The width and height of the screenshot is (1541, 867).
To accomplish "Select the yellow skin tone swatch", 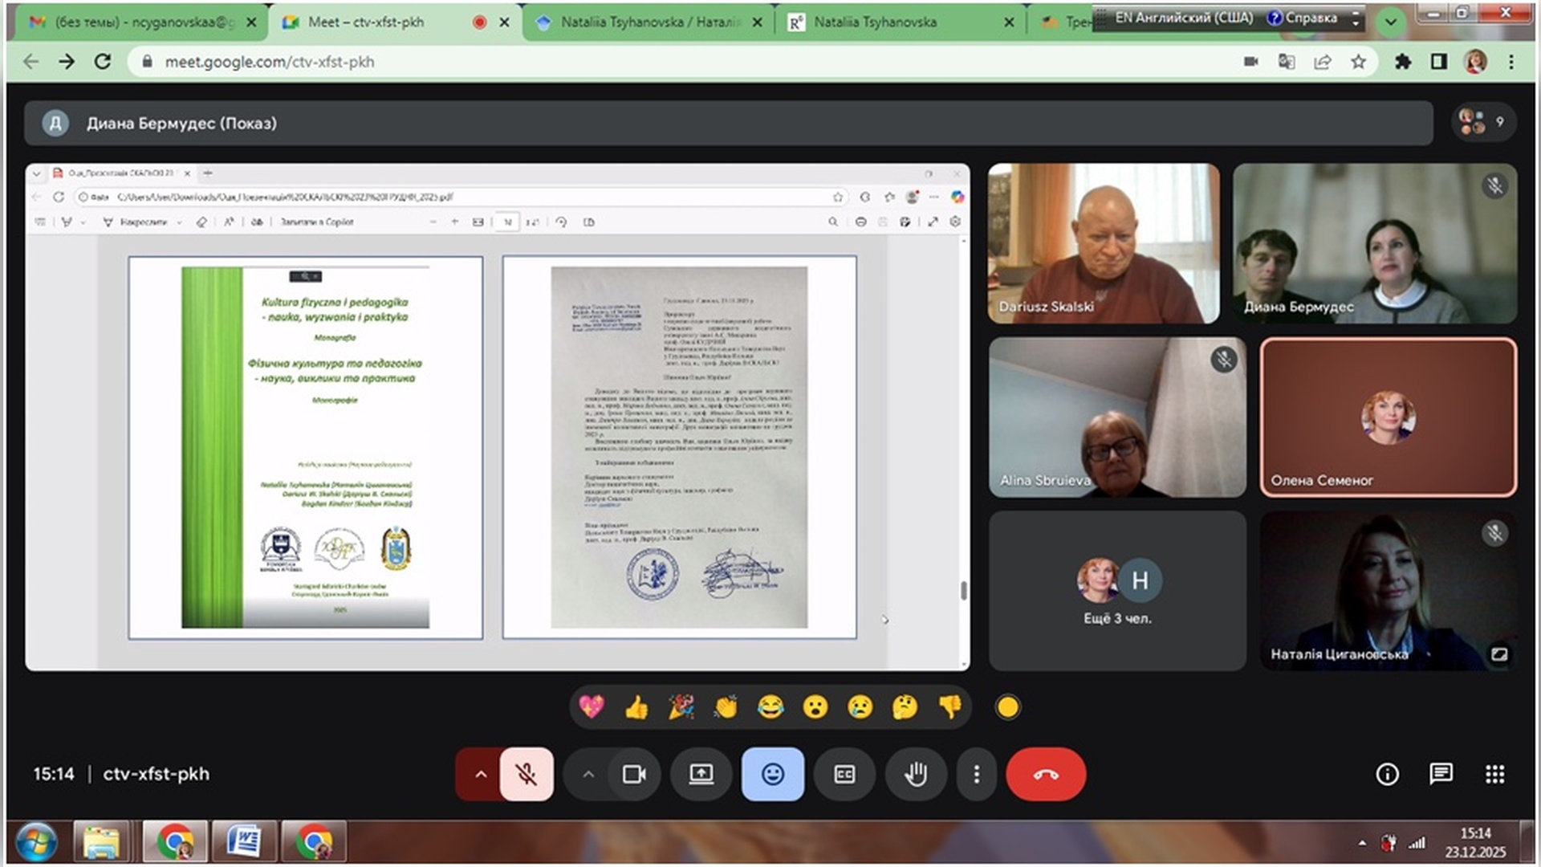I will tap(1008, 707).
